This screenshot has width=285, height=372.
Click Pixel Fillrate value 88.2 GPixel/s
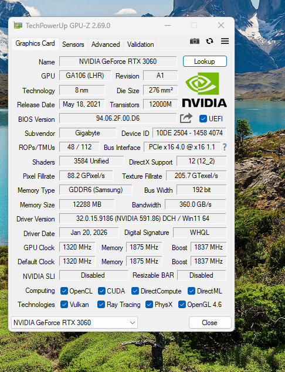(86, 176)
